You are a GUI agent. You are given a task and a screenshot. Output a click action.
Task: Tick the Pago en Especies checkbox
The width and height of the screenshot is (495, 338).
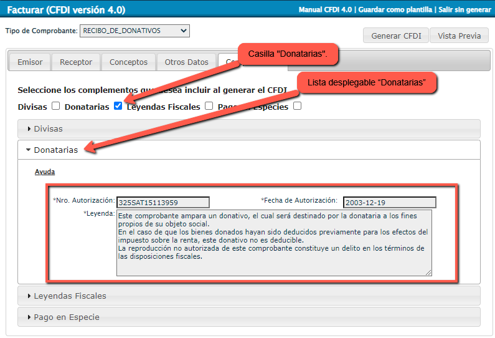[x=297, y=106]
